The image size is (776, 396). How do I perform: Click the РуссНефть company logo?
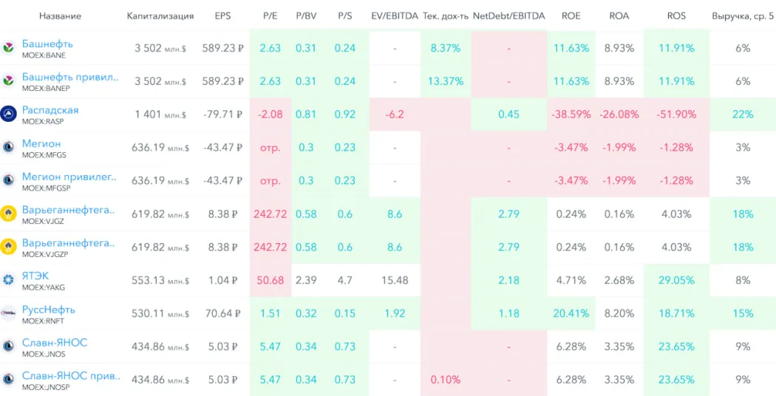(x=9, y=313)
